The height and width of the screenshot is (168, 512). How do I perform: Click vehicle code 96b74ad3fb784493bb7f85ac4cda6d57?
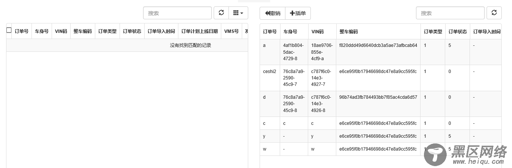378,97
